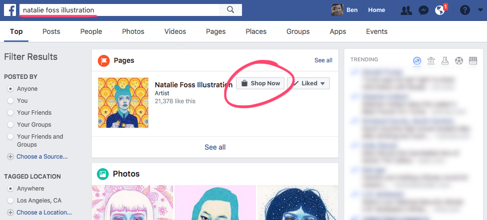Select the Los Angeles, CA radio button
The width and height of the screenshot is (487, 220).
click(10, 201)
